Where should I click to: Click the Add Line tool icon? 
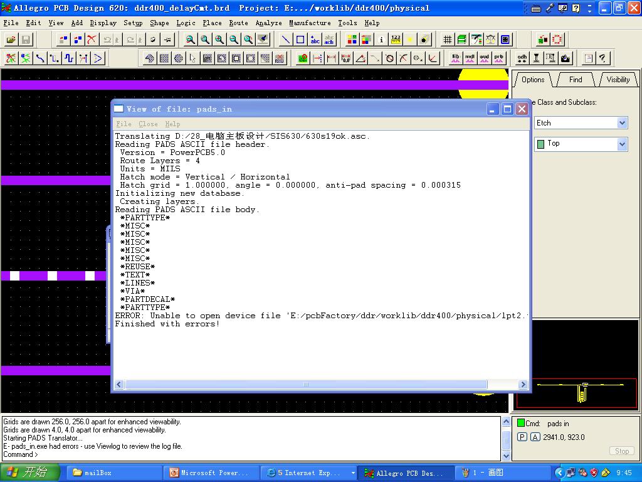click(x=286, y=40)
